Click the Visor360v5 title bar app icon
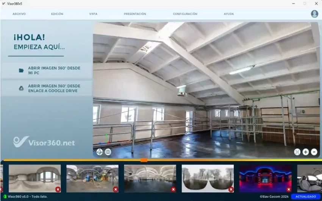 pos(3,3)
